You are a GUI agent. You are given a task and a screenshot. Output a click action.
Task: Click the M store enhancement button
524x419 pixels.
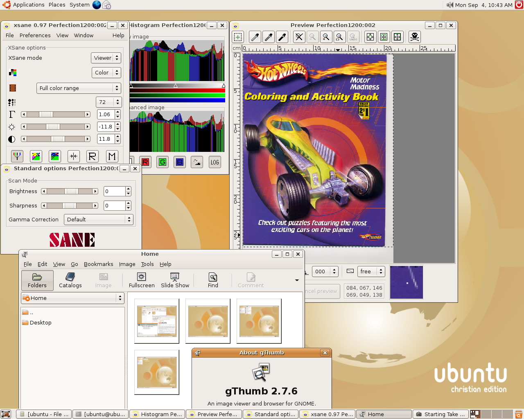click(x=112, y=156)
